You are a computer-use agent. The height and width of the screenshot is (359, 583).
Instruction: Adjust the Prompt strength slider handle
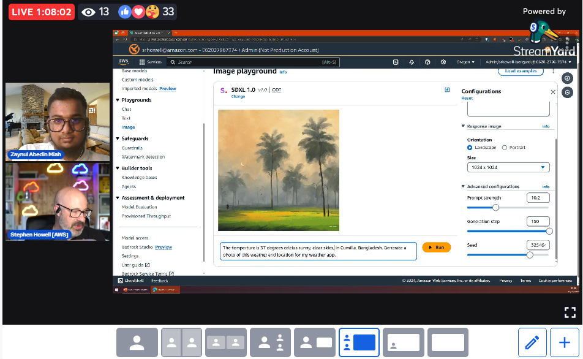pyautogui.click(x=495, y=208)
